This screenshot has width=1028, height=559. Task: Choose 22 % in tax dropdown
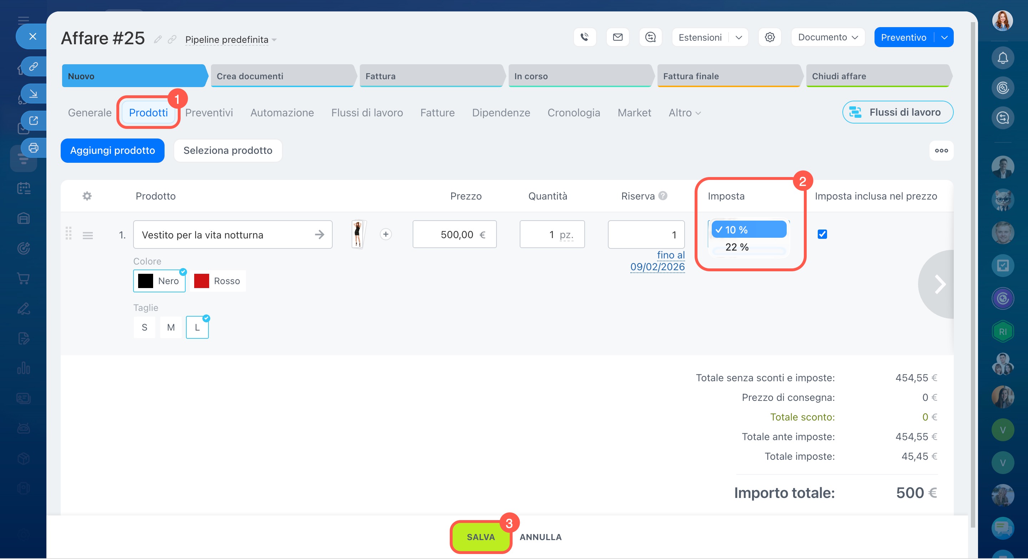pos(737,247)
